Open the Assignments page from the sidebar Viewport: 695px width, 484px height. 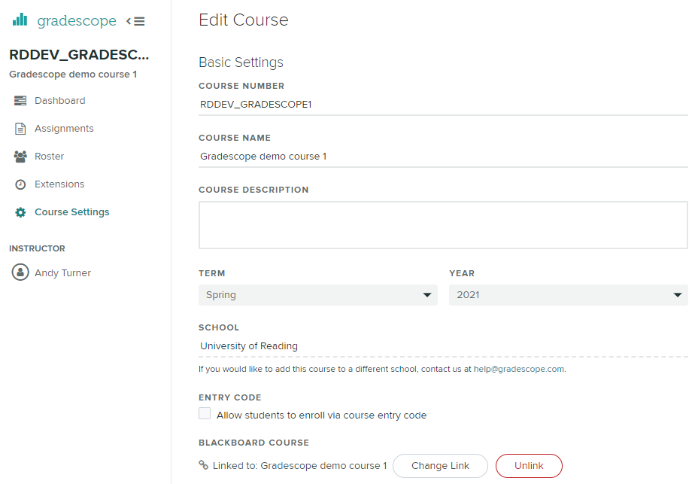64,129
